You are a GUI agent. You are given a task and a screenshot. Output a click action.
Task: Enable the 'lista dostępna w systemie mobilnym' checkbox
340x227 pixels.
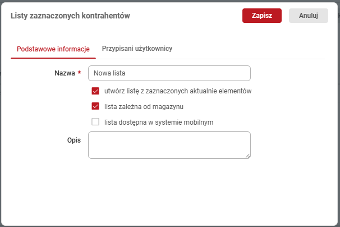[x=95, y=122]
